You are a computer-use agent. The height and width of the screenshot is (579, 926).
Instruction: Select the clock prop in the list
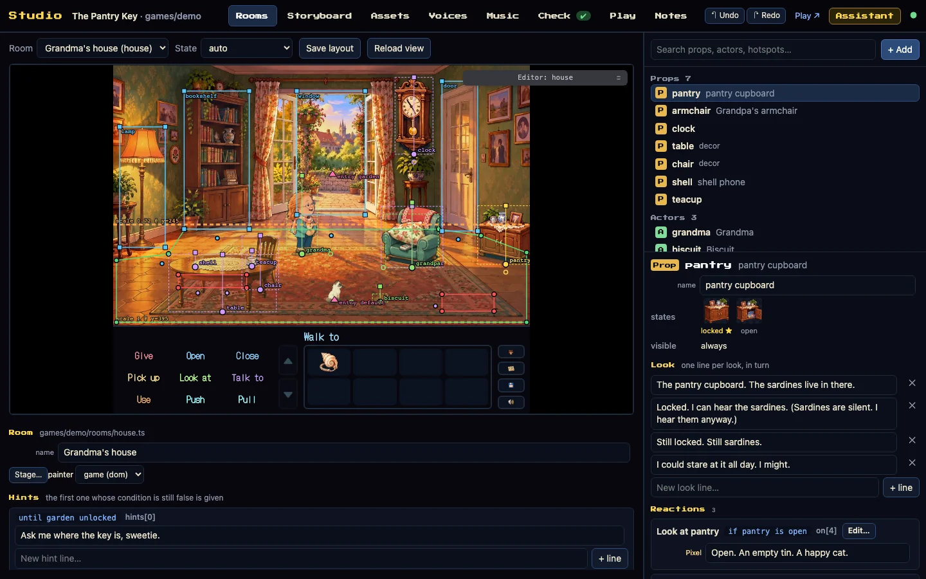(x=785, y=129)
